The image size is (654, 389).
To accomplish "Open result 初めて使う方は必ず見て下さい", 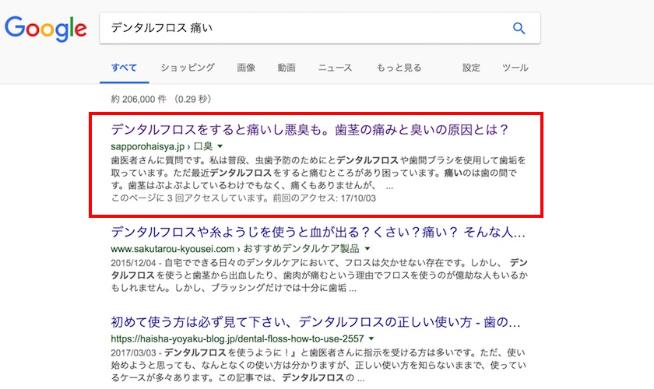I will point(315,322).
